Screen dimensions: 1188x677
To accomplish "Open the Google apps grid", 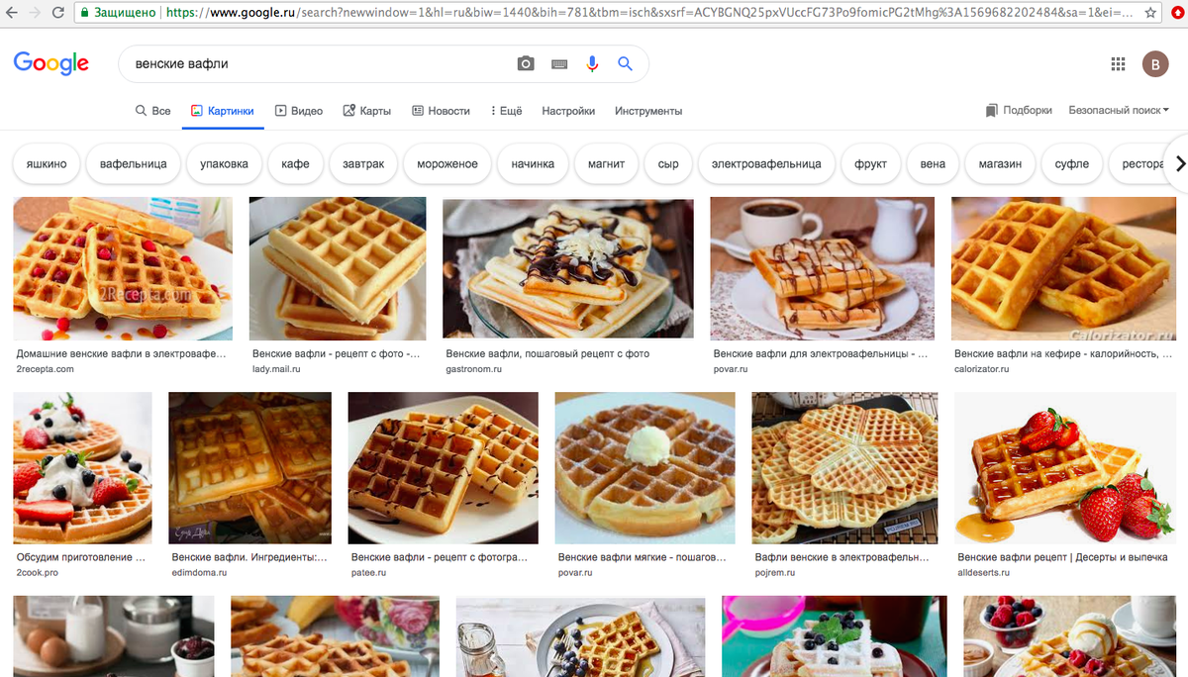I will [1118, 62].
